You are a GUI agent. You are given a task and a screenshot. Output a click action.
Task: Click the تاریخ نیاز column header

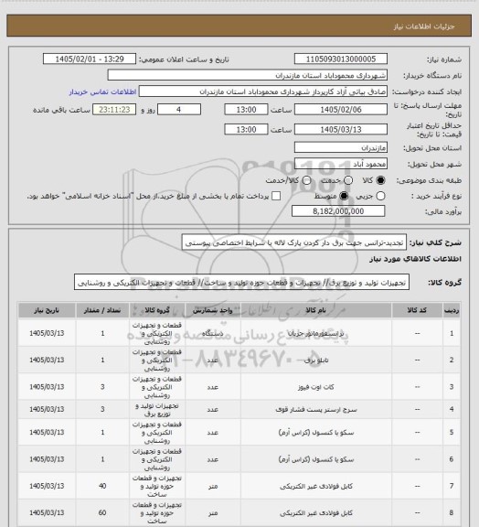click(x=47, y=310)
